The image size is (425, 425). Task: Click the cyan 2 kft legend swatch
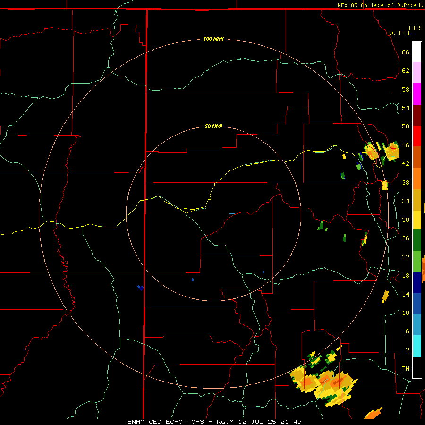[x=417, y=346]
